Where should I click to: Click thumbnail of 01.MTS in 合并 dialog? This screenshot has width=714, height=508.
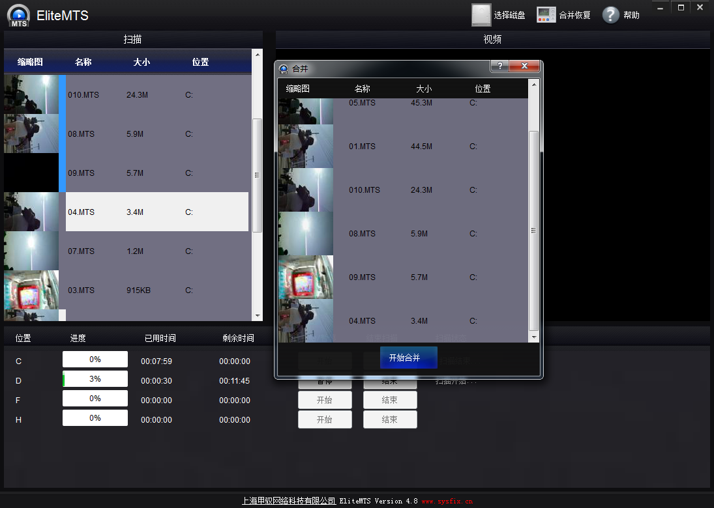click(x=306, y=147)
